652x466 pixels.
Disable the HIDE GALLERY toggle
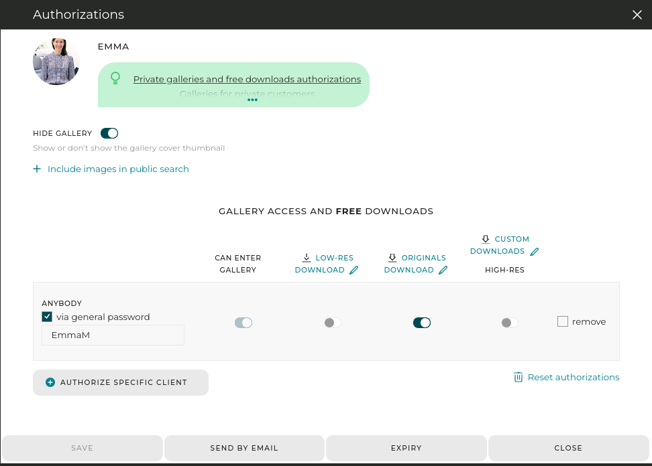pos(109,133)
